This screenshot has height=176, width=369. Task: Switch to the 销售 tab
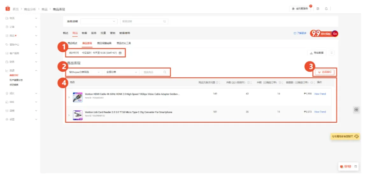84,33
